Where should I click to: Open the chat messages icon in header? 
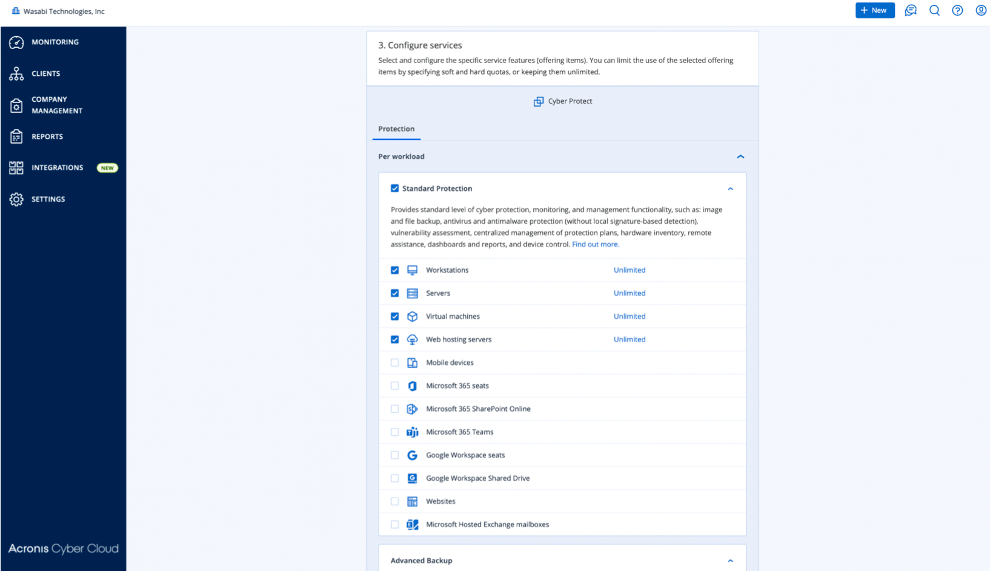[910, 10]
